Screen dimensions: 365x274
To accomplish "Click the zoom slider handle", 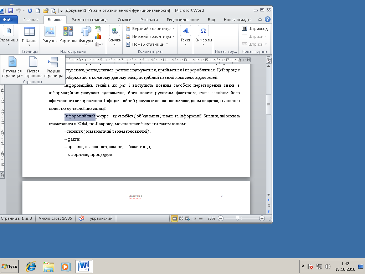I will [x=237, y=218].
